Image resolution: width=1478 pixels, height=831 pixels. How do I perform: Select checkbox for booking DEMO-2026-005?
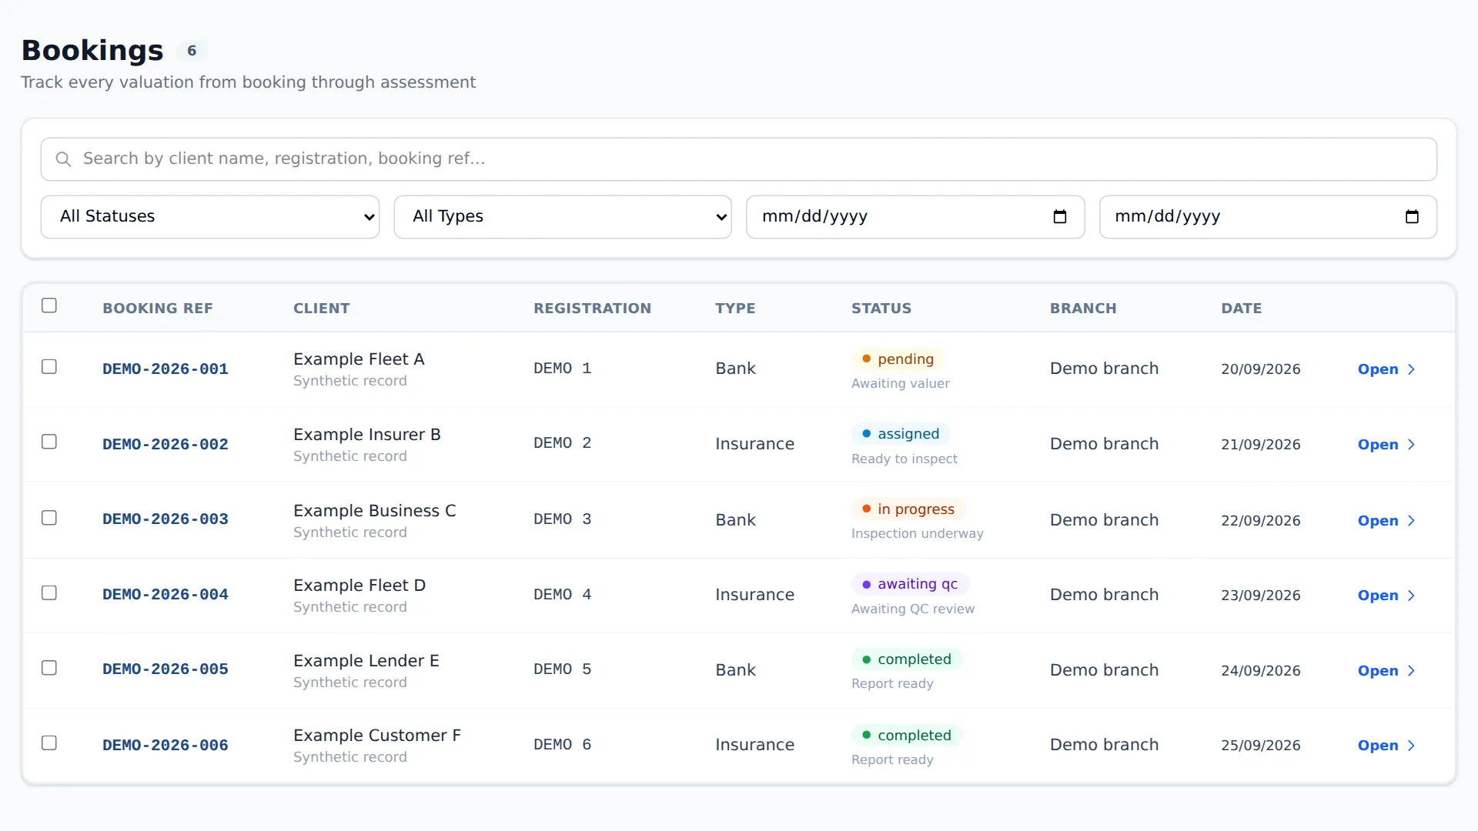click(49, 668)
